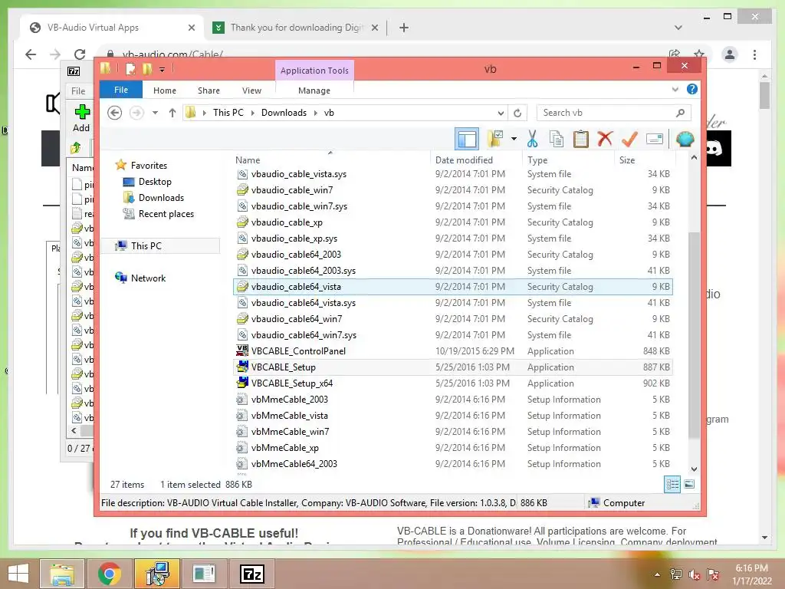The width and height of the screenshot is (785, 589).
Task: Click the Paste clipboard icon
Action: pos(581,139)
